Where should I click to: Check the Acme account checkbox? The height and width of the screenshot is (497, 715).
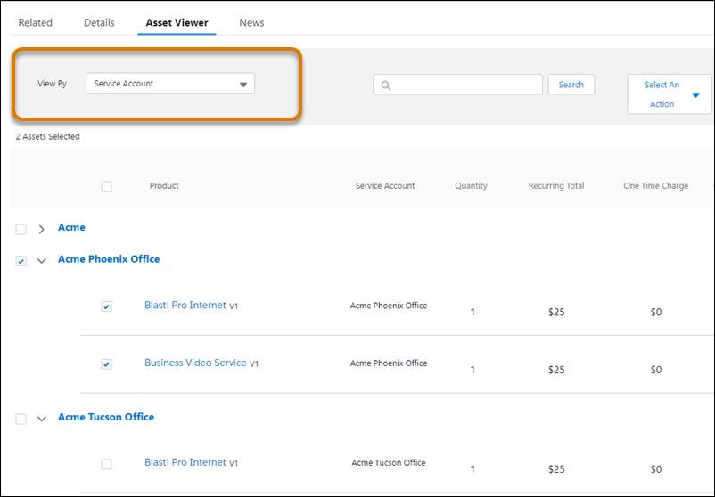[21, 229]
